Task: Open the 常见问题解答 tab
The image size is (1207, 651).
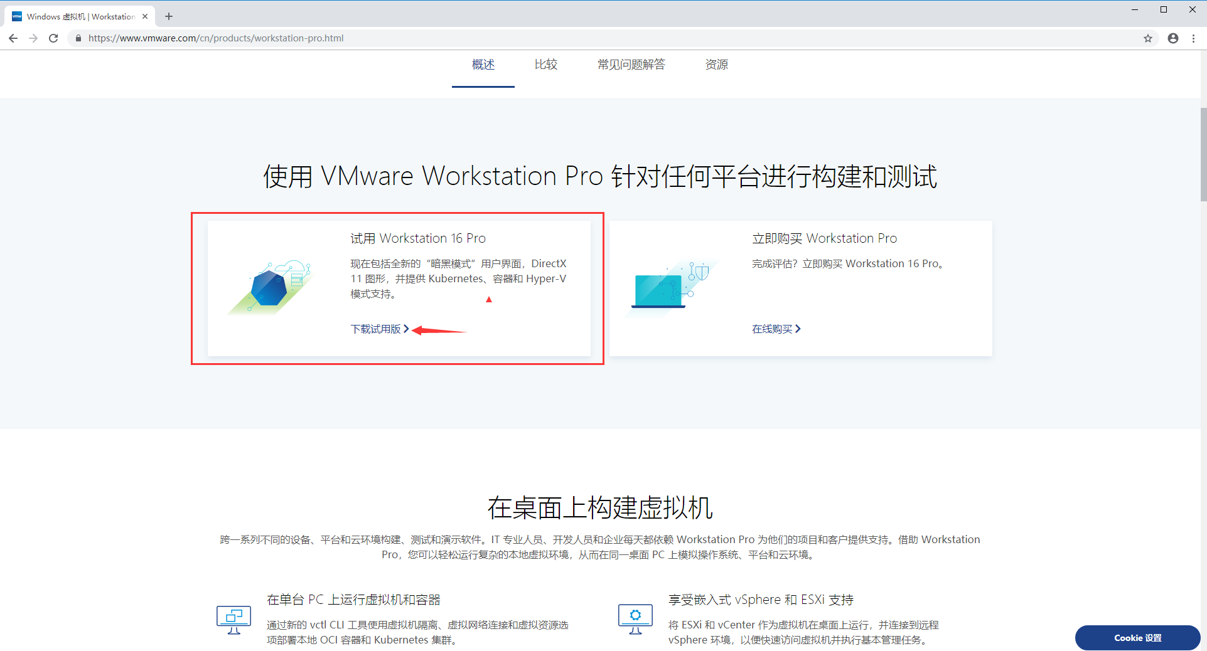Action: tap(631, 65)
